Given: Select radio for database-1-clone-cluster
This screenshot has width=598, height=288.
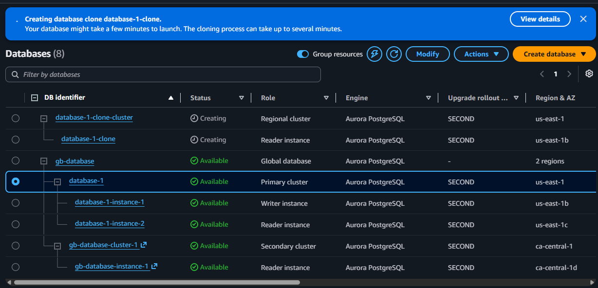Looking at the screenshot, I should [x=16, y=118].
